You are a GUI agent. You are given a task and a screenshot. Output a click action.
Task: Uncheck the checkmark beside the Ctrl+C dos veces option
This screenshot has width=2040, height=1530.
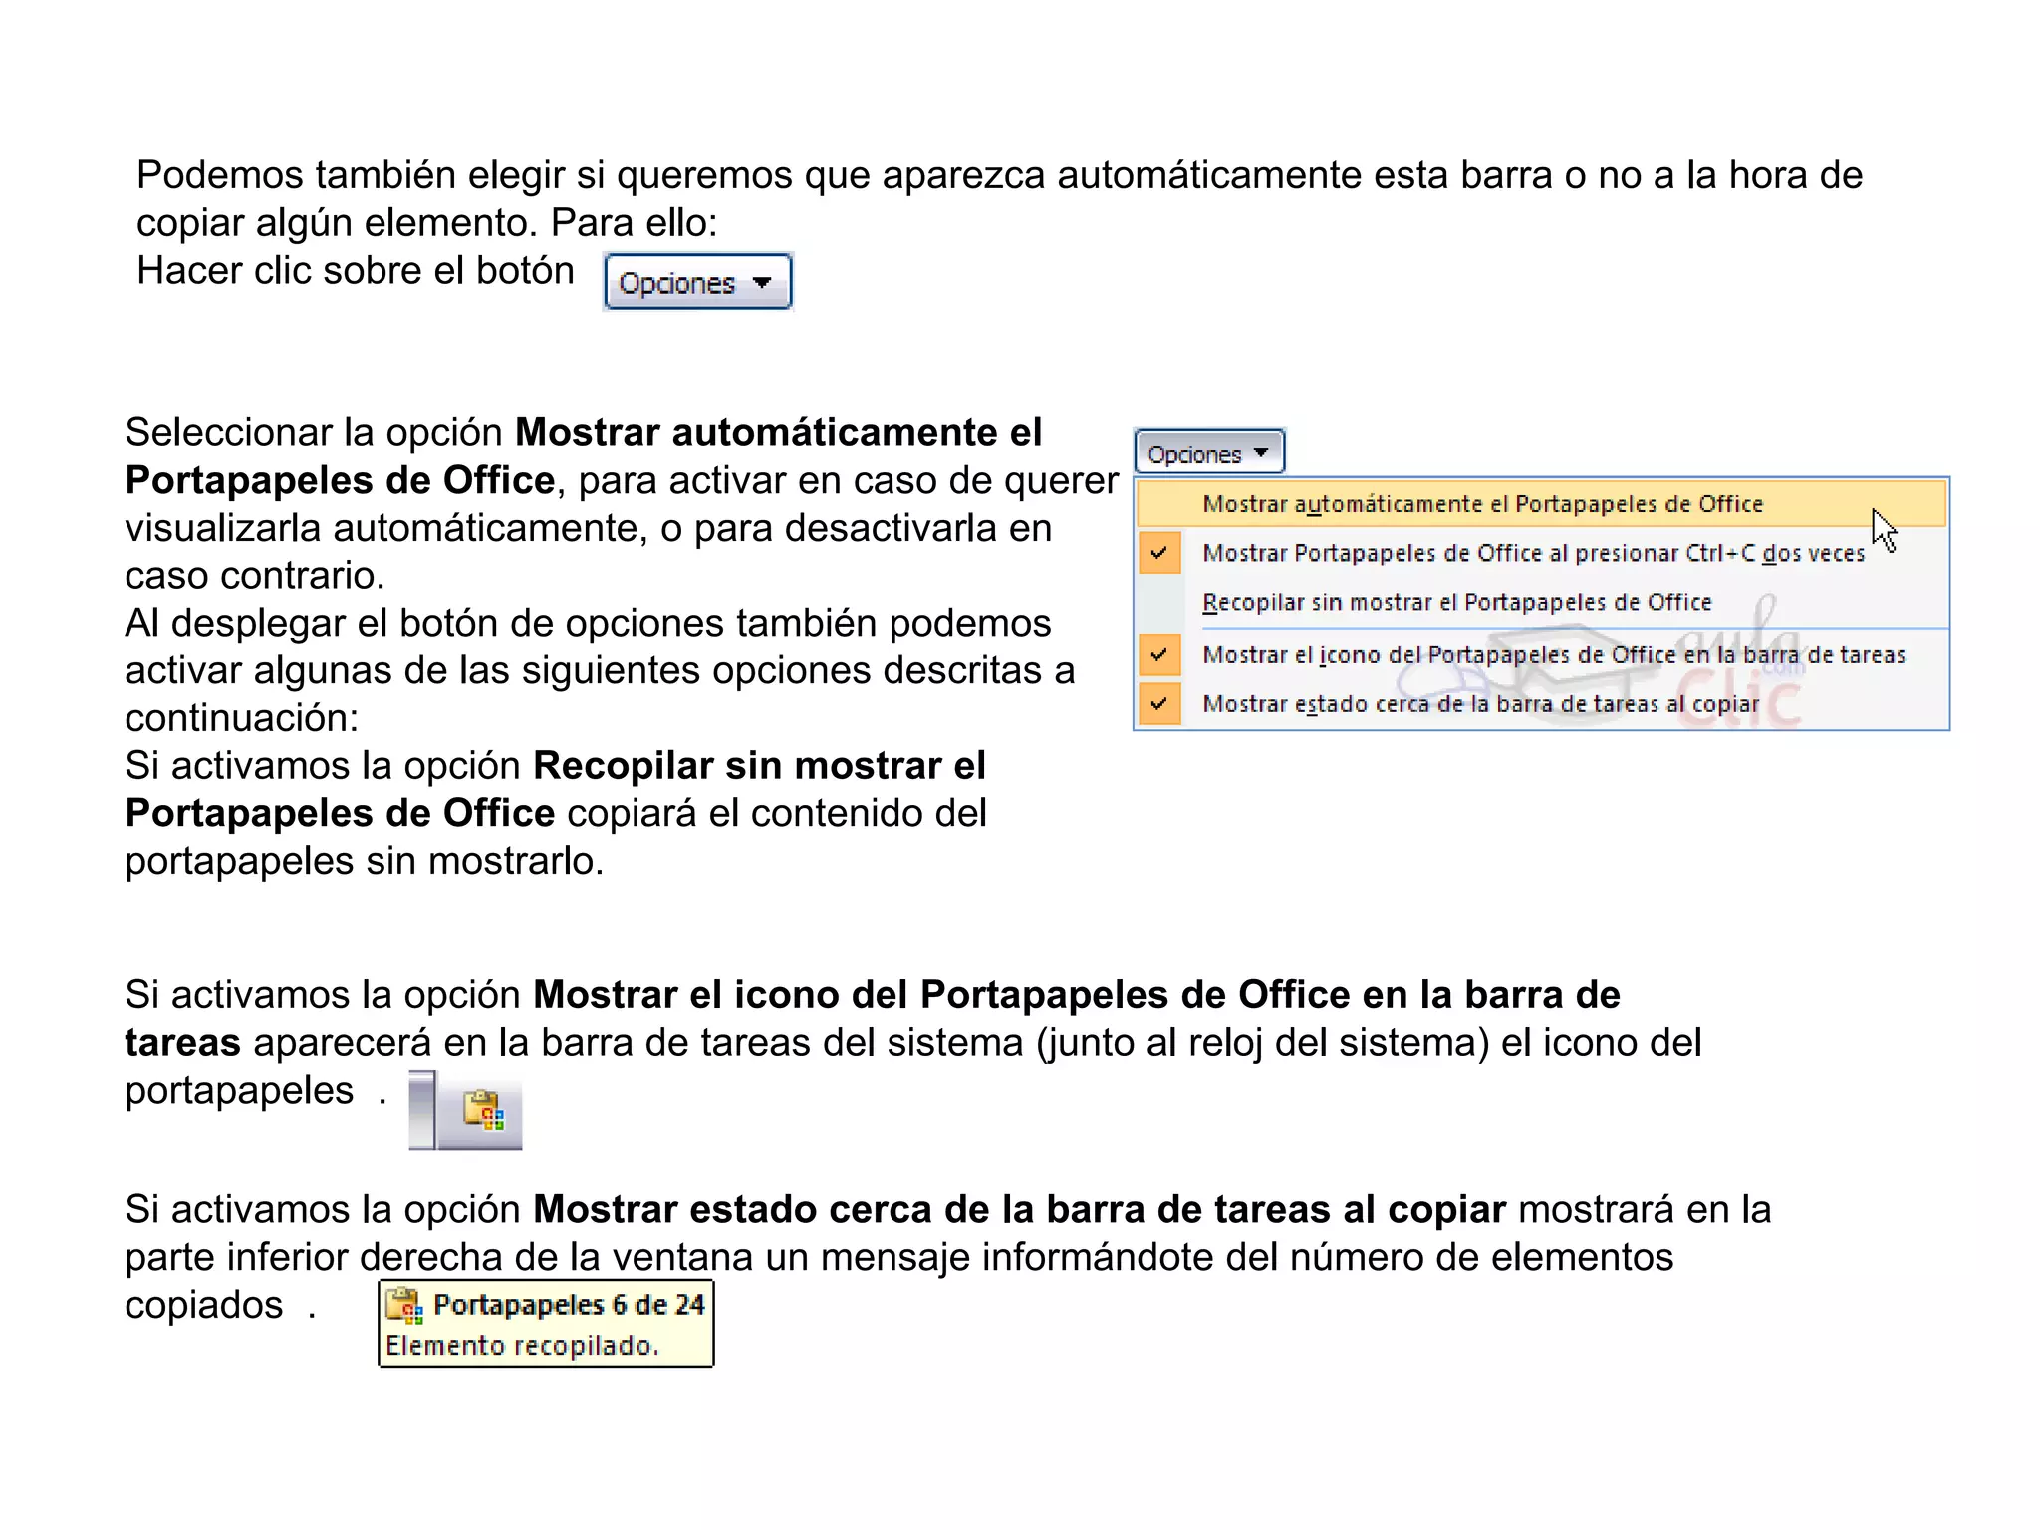point(1159,553)
